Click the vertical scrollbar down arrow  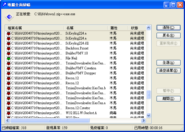point(148,116)
